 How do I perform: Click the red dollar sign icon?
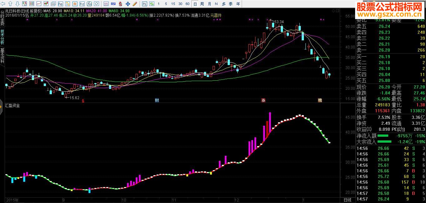tap(120, 4)
